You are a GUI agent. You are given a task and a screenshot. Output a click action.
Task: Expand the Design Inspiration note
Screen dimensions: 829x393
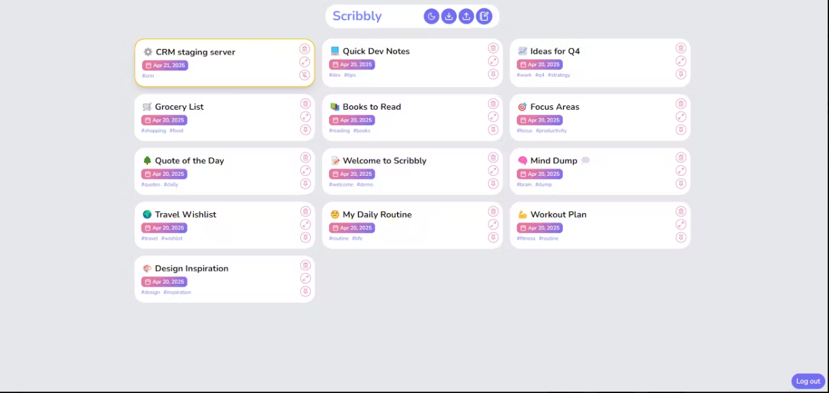(306, 279)
